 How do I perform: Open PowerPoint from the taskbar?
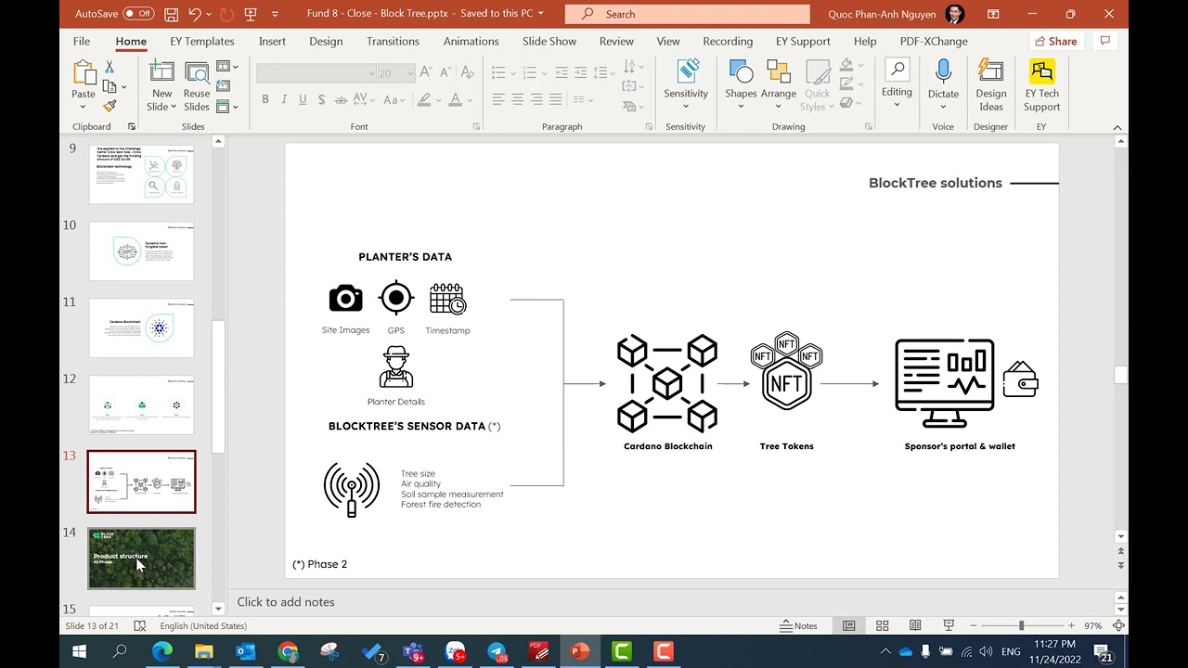click(x=580, y=651)
